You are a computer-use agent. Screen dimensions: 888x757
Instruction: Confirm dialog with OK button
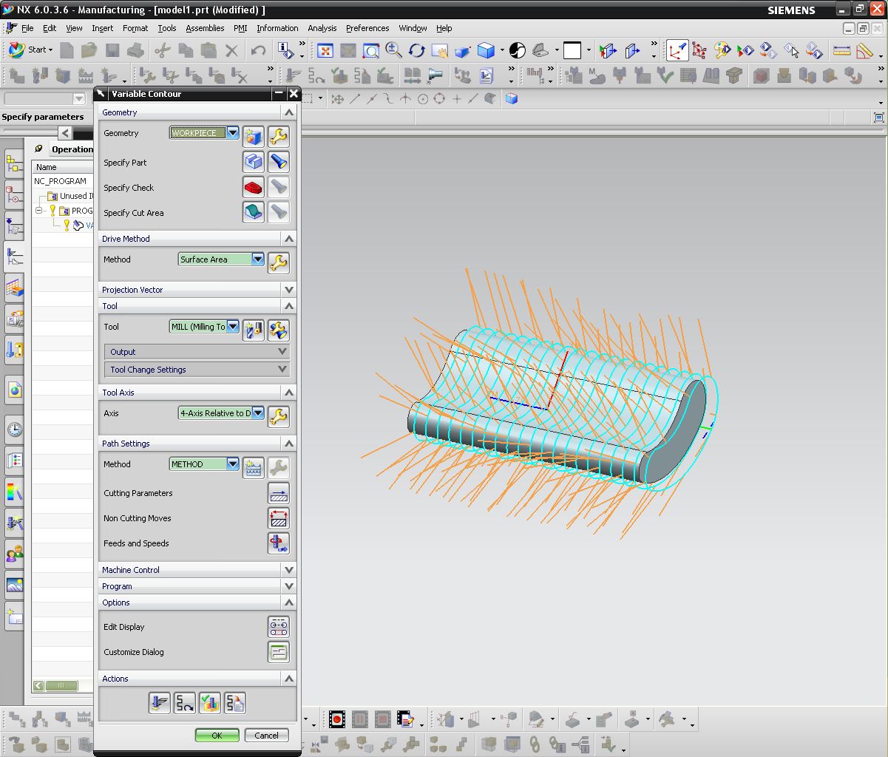[217, 736]
